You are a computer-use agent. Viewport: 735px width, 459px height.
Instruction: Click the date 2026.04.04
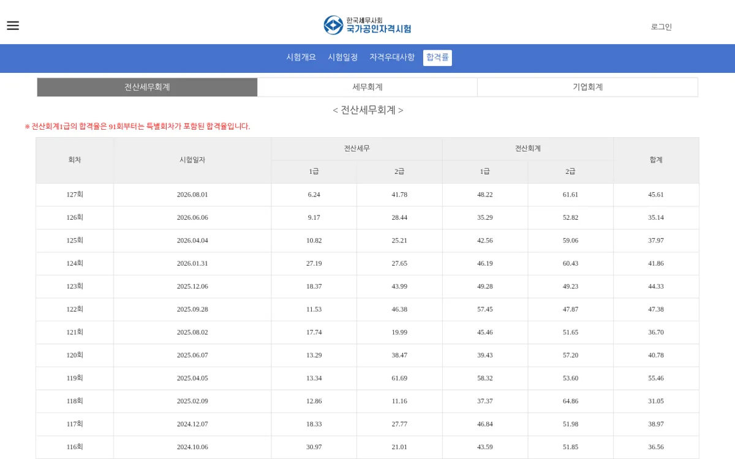coord(192,241)
